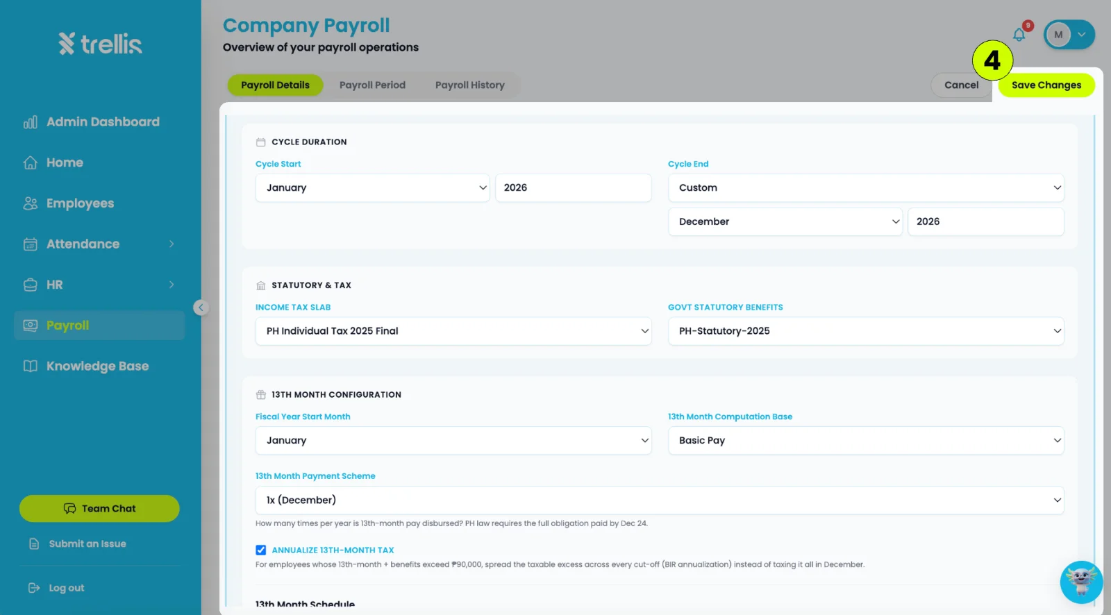This screenshot has width=1111, height=615.
Task: Expand the Attendance submenu chevron
Action: [172, 244]
